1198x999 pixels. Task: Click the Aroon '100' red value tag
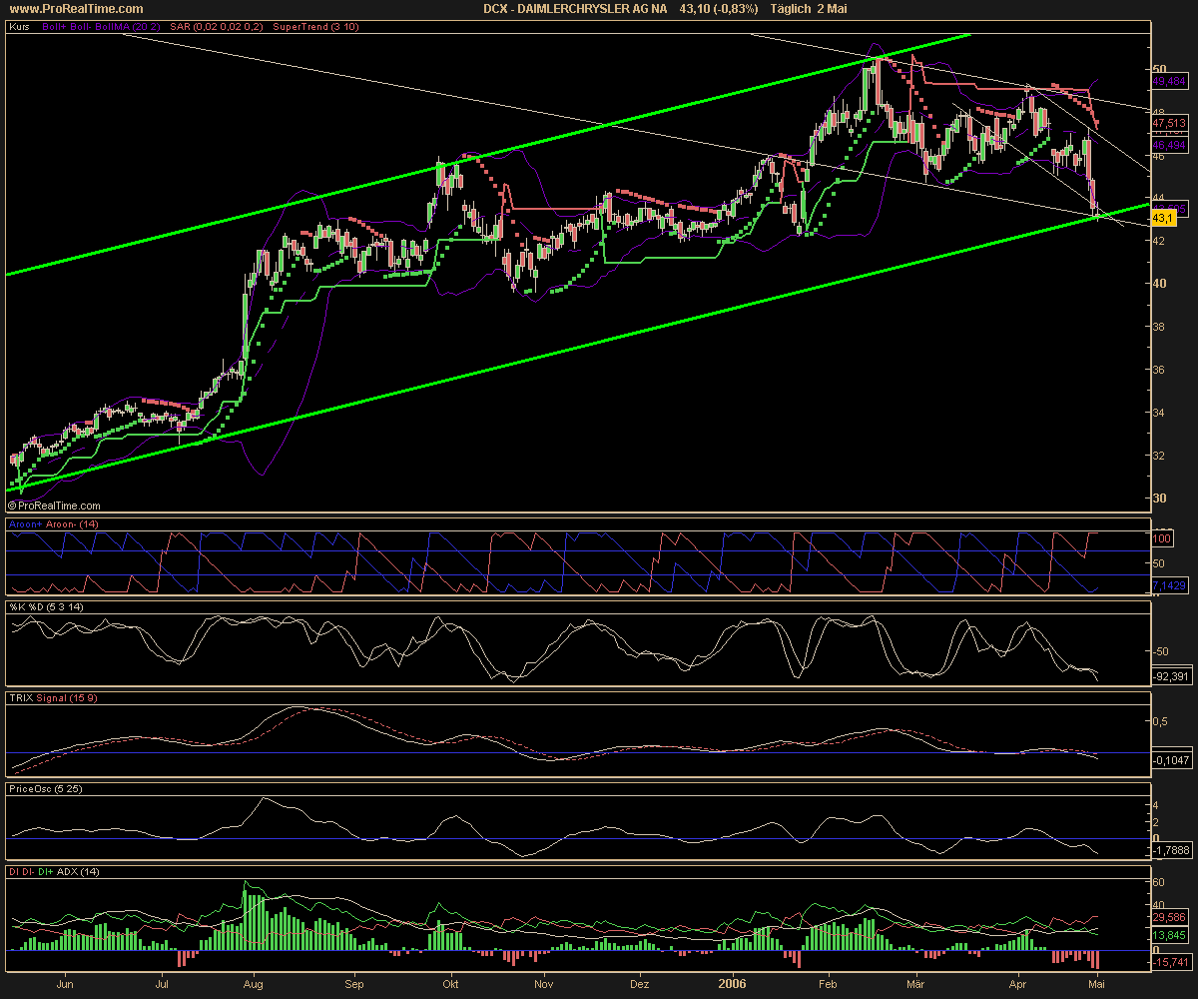click(x=1164, y=539)
